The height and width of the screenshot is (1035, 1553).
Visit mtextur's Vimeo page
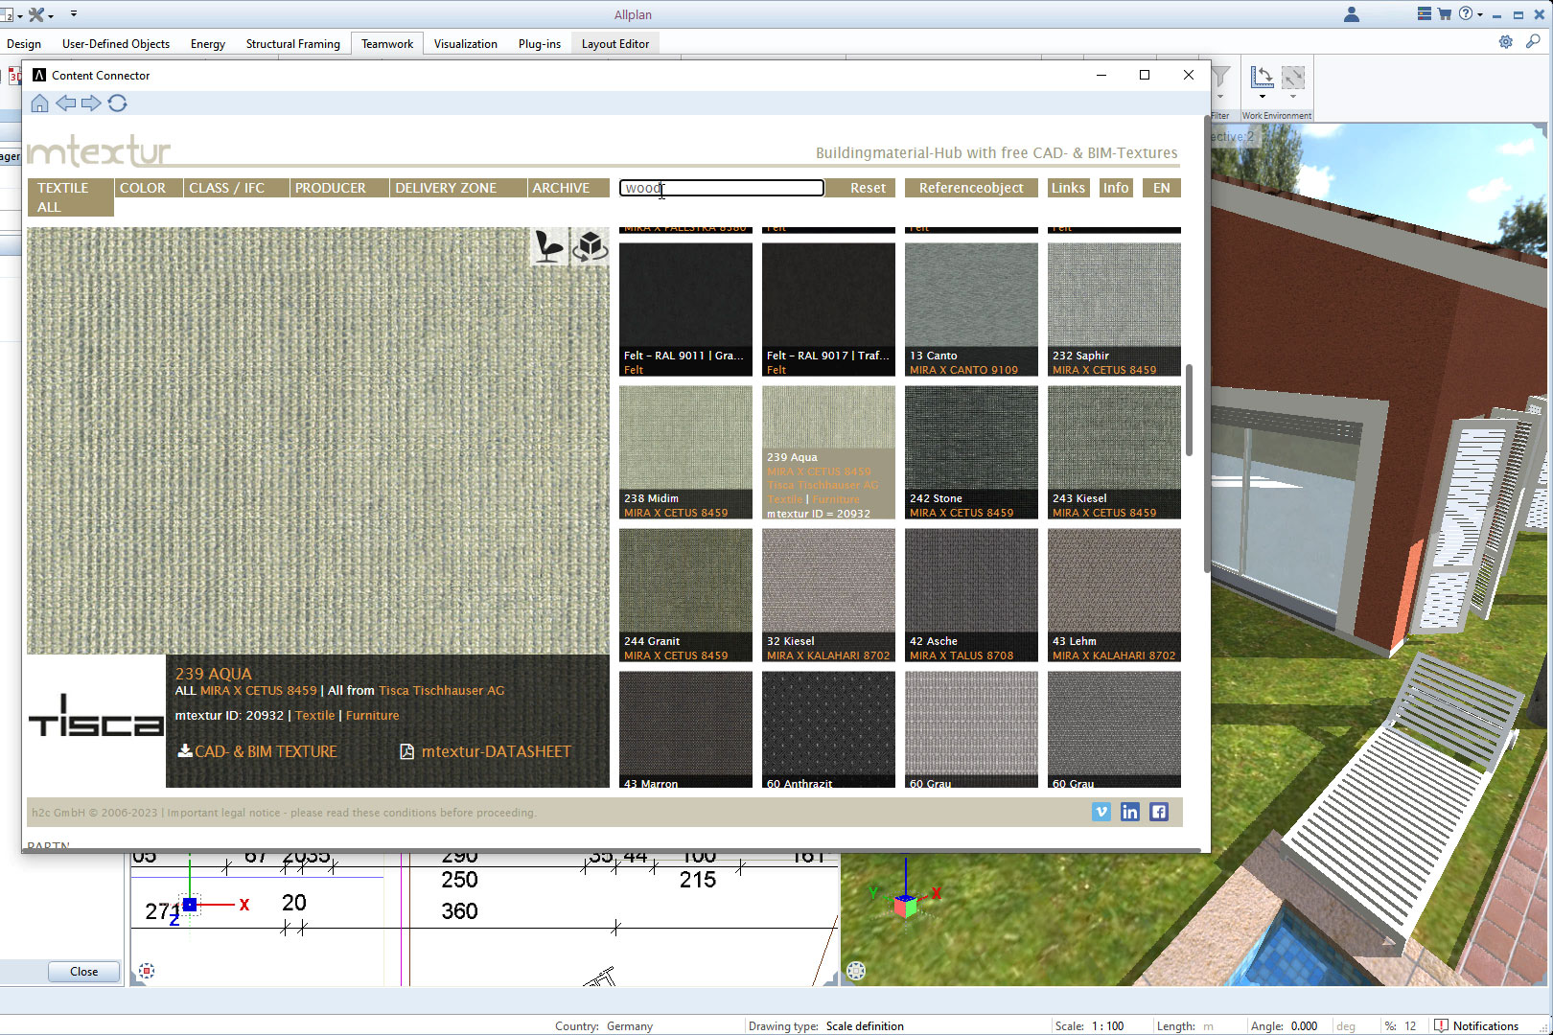[x=1101, y=812]
